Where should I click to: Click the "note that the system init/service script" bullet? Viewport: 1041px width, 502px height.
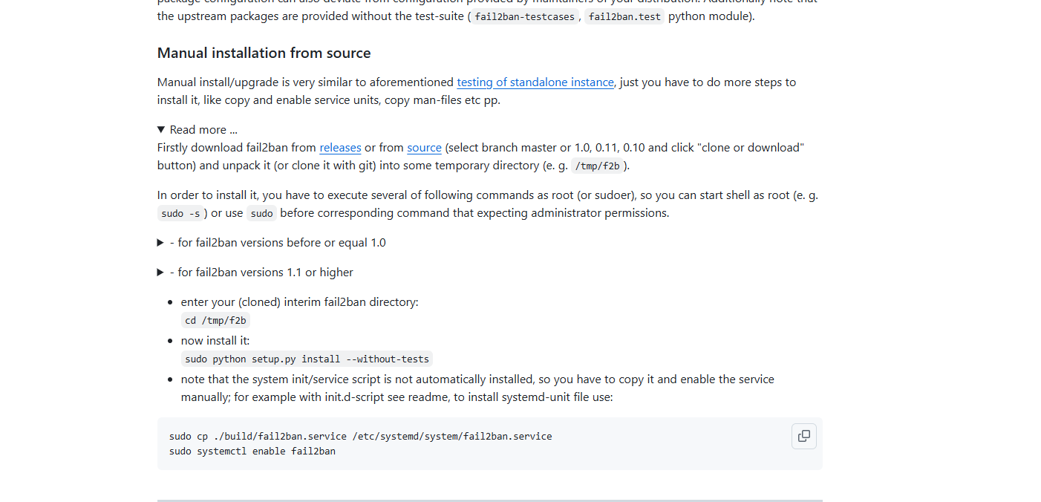click(477, 388)
